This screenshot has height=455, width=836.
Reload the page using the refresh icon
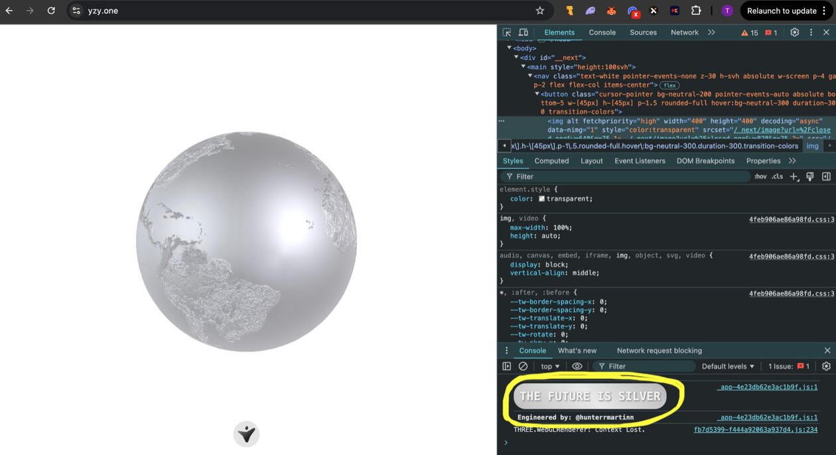point(51,11)
